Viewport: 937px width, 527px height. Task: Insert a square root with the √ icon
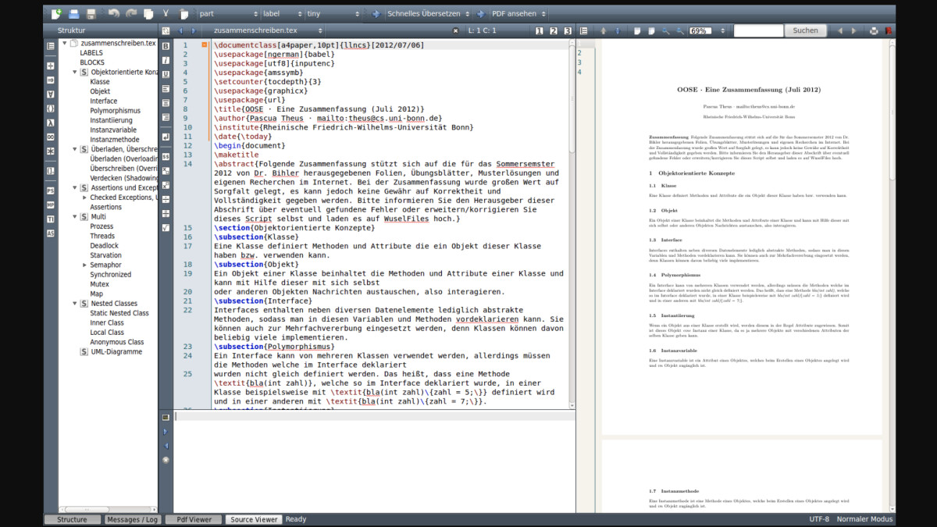coord(166,227)
